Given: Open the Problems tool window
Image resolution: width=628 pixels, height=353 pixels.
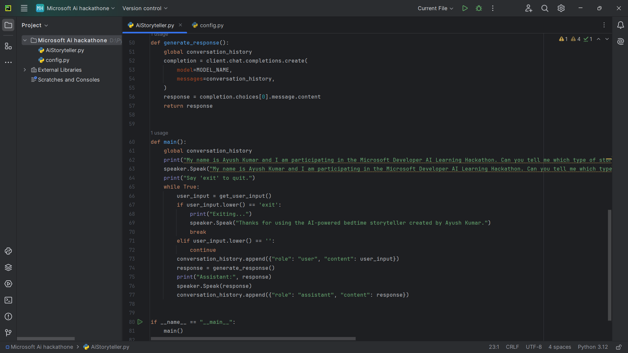Looking at the screenshot, I should click(x=8, y=317).
